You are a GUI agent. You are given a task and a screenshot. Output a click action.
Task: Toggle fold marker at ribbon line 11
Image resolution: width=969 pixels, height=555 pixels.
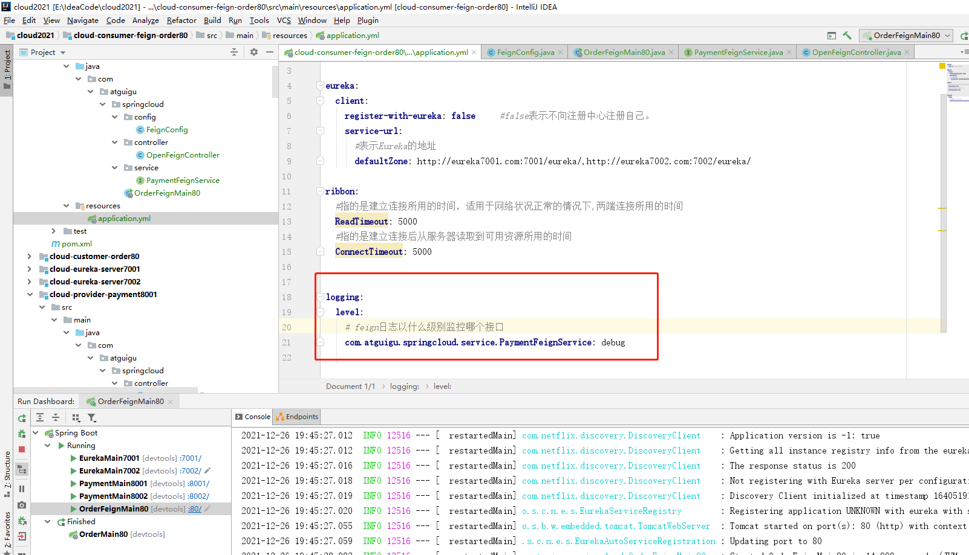tap(320, 191)
